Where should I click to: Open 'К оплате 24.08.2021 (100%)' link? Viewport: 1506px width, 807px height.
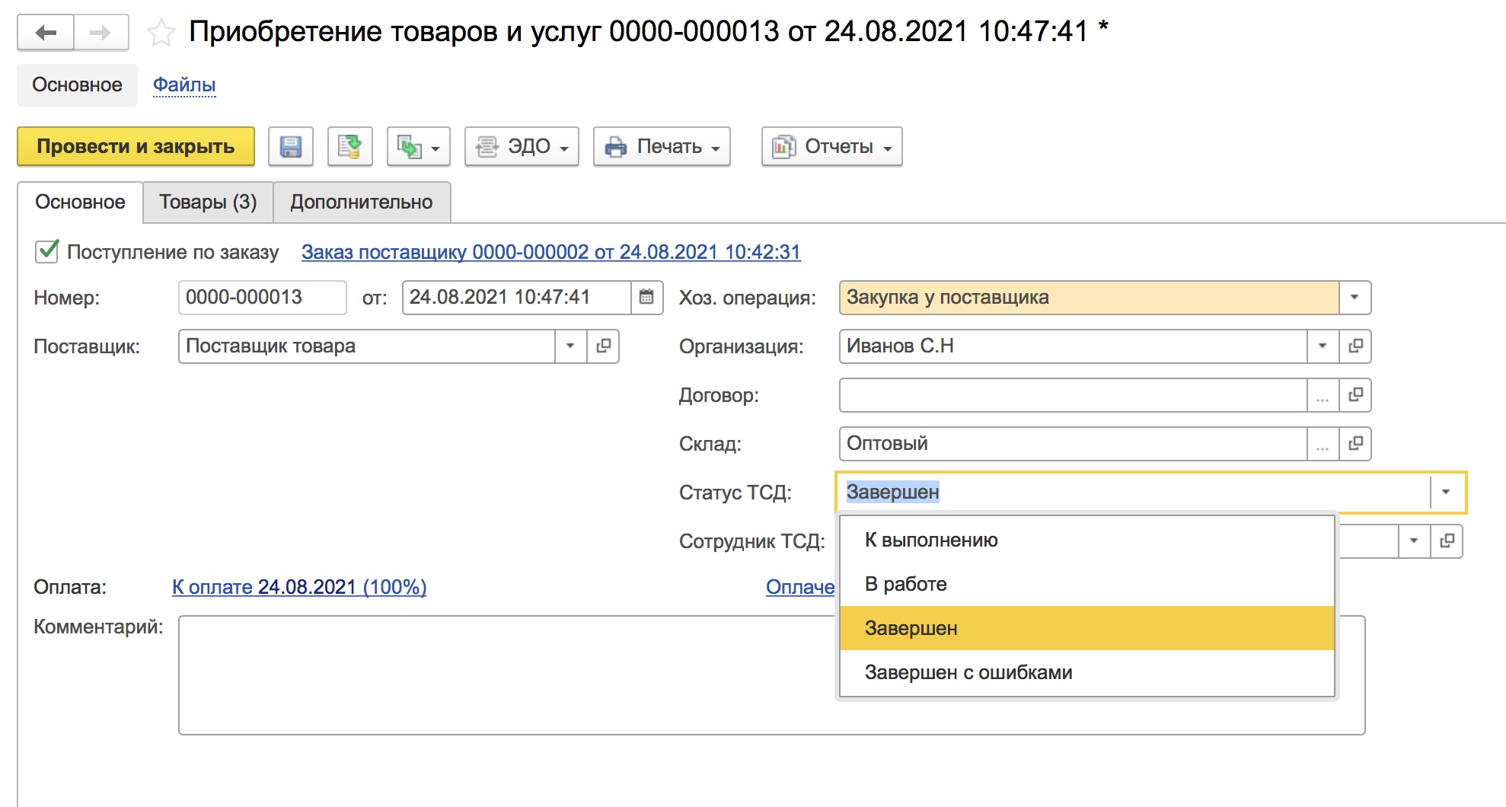pyautogui.click(x=299, y=587)
